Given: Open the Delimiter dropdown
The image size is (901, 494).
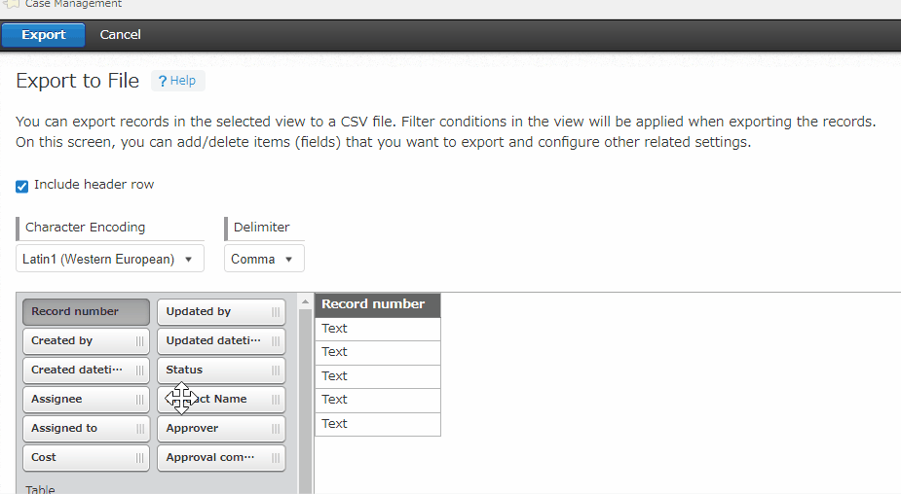Looking at the screenshot, I should click(264, 260).
